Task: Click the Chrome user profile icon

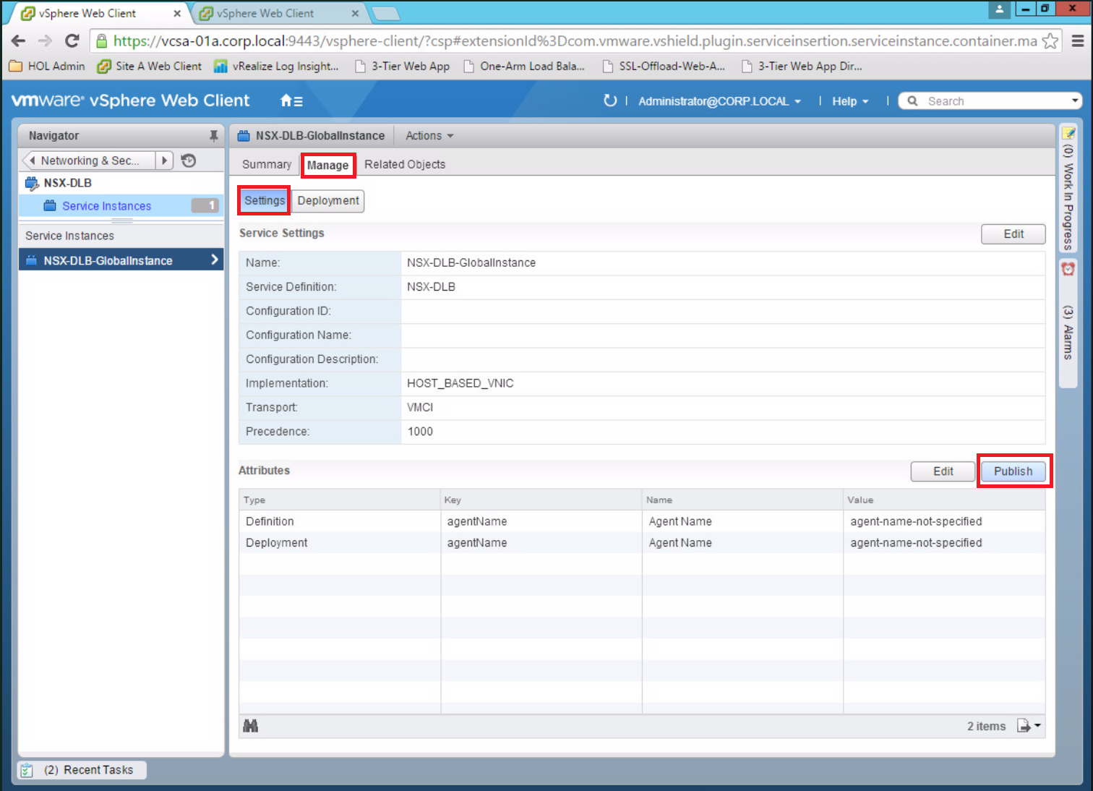Action: (999, 9)
